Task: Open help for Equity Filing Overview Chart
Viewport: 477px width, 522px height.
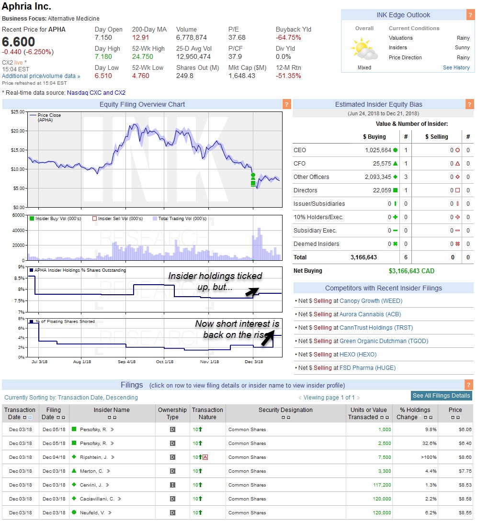Action: 287,104
